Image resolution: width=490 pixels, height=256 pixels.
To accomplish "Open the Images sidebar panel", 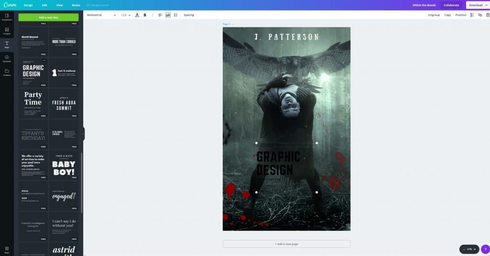I will pyautogui.click(x=7, y=31).
